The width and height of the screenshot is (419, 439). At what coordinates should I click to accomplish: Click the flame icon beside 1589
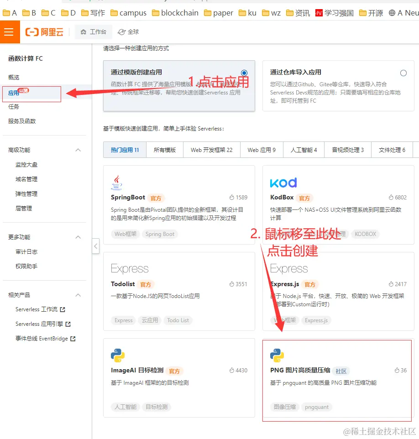tap(231, 197)
